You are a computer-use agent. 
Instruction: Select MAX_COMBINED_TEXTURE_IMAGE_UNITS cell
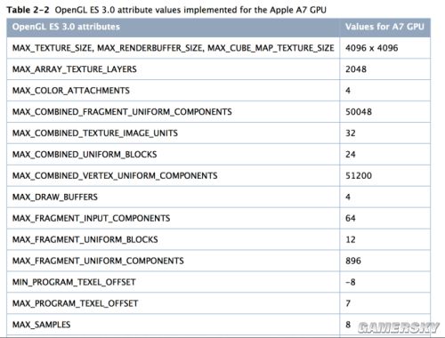(174, 133)
